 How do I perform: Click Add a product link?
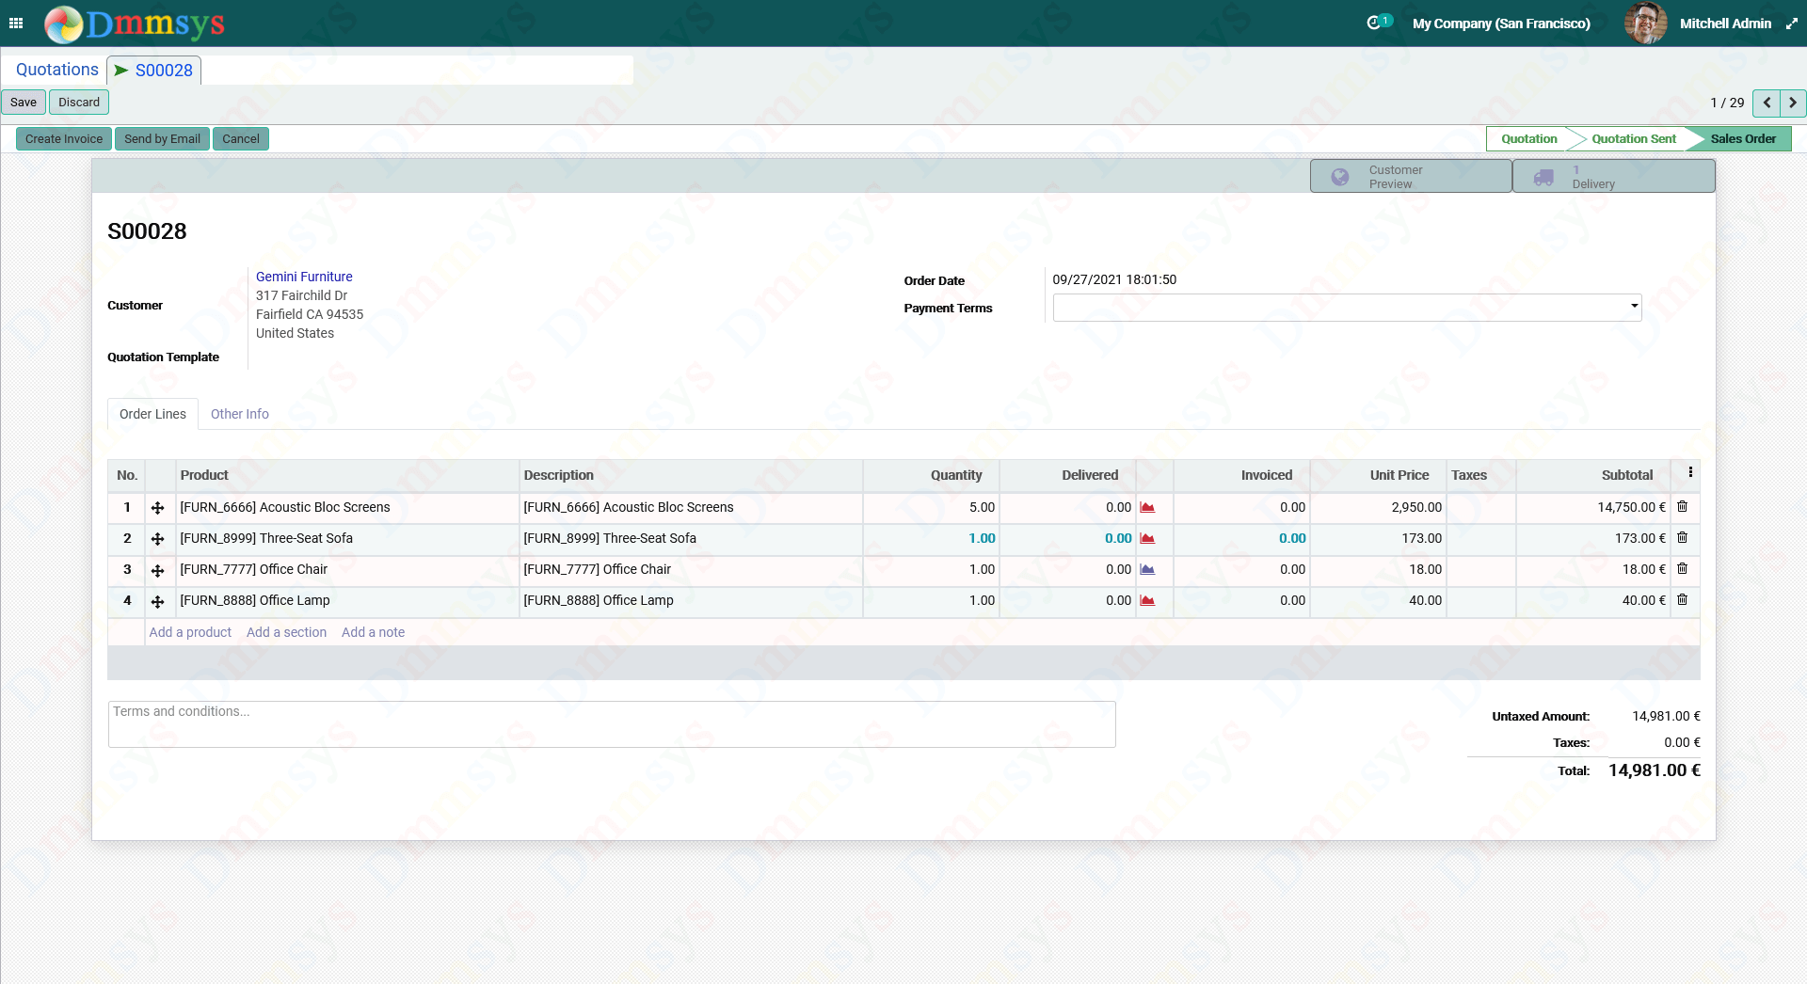point(190,632)
